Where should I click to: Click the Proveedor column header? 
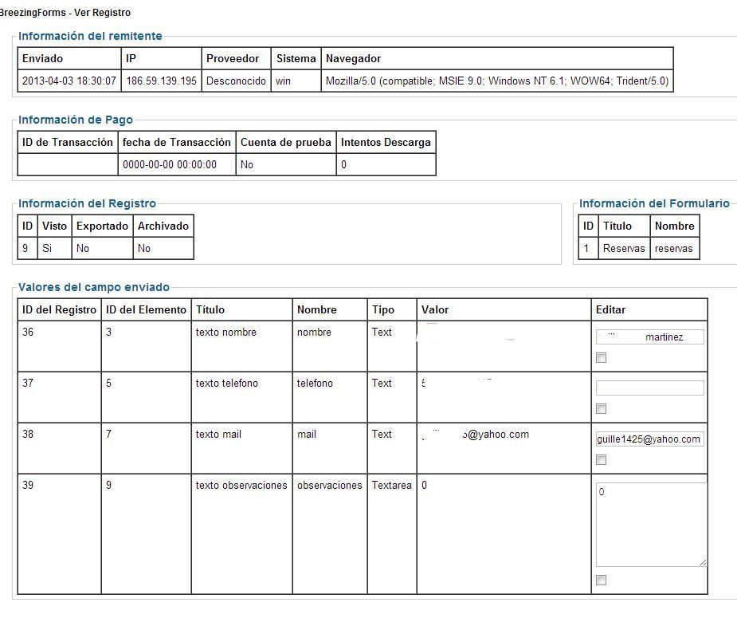click(x=233, y=58)
